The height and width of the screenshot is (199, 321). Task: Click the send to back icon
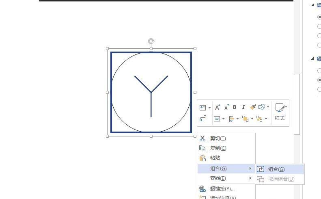(259, 119)
